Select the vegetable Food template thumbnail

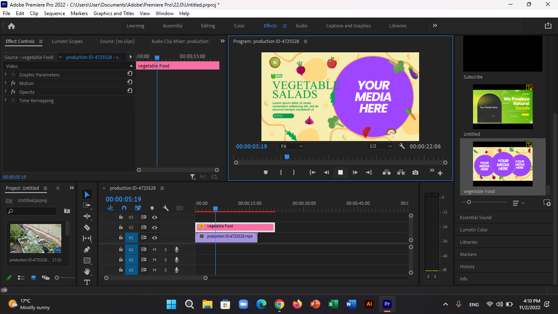click(503, 164)
